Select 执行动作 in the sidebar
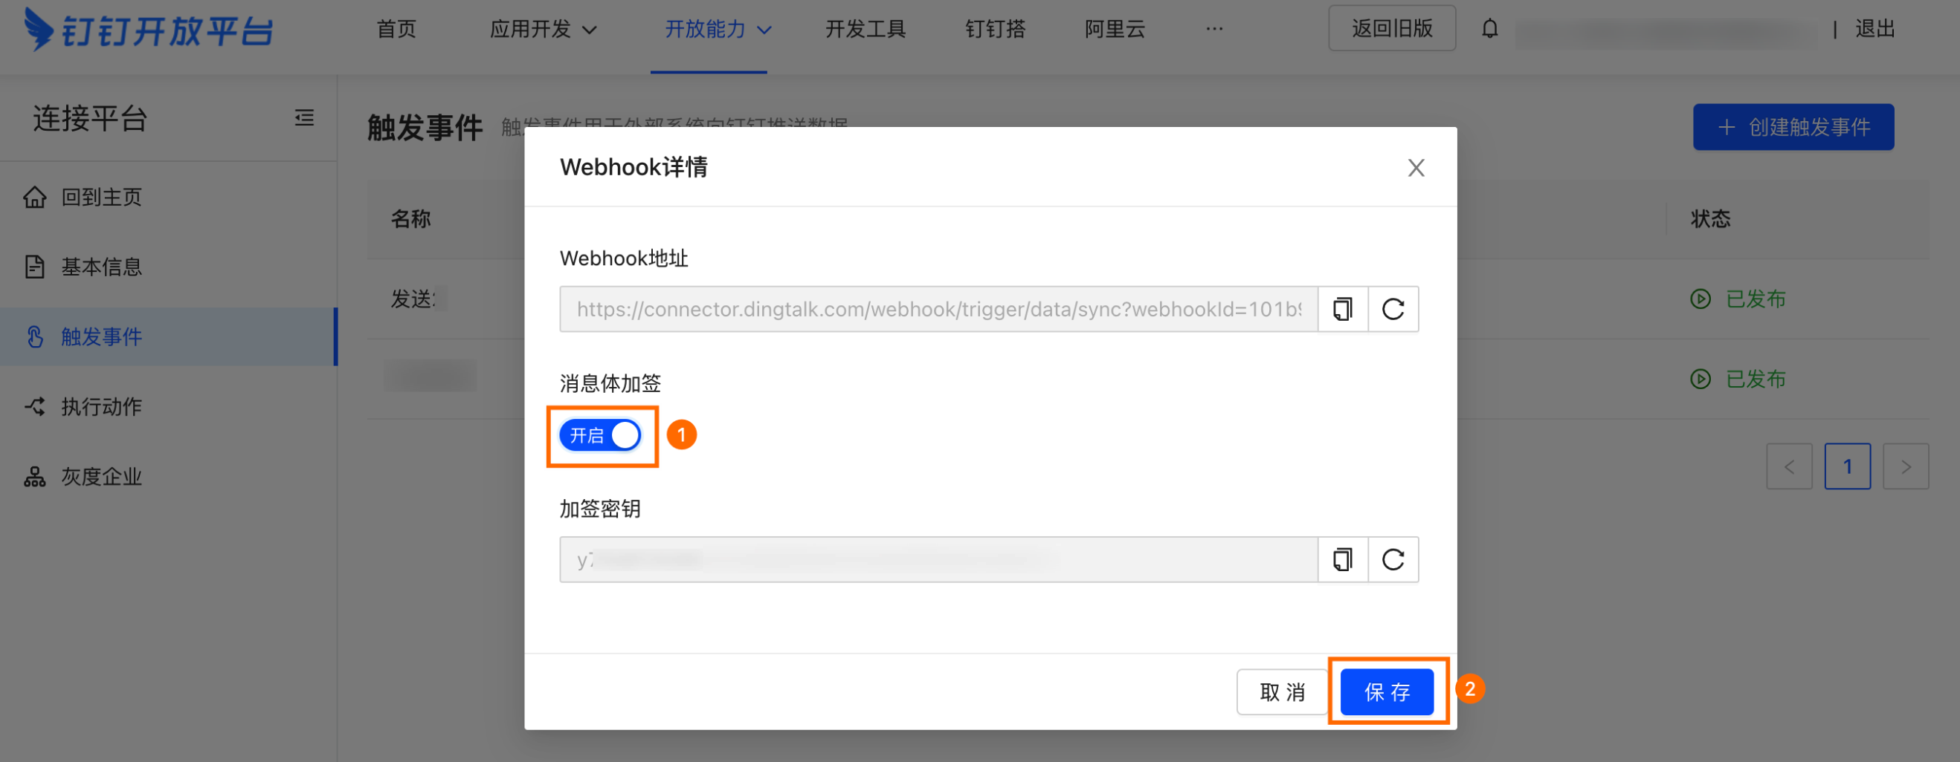1960x762 pixels. point(100,406)
